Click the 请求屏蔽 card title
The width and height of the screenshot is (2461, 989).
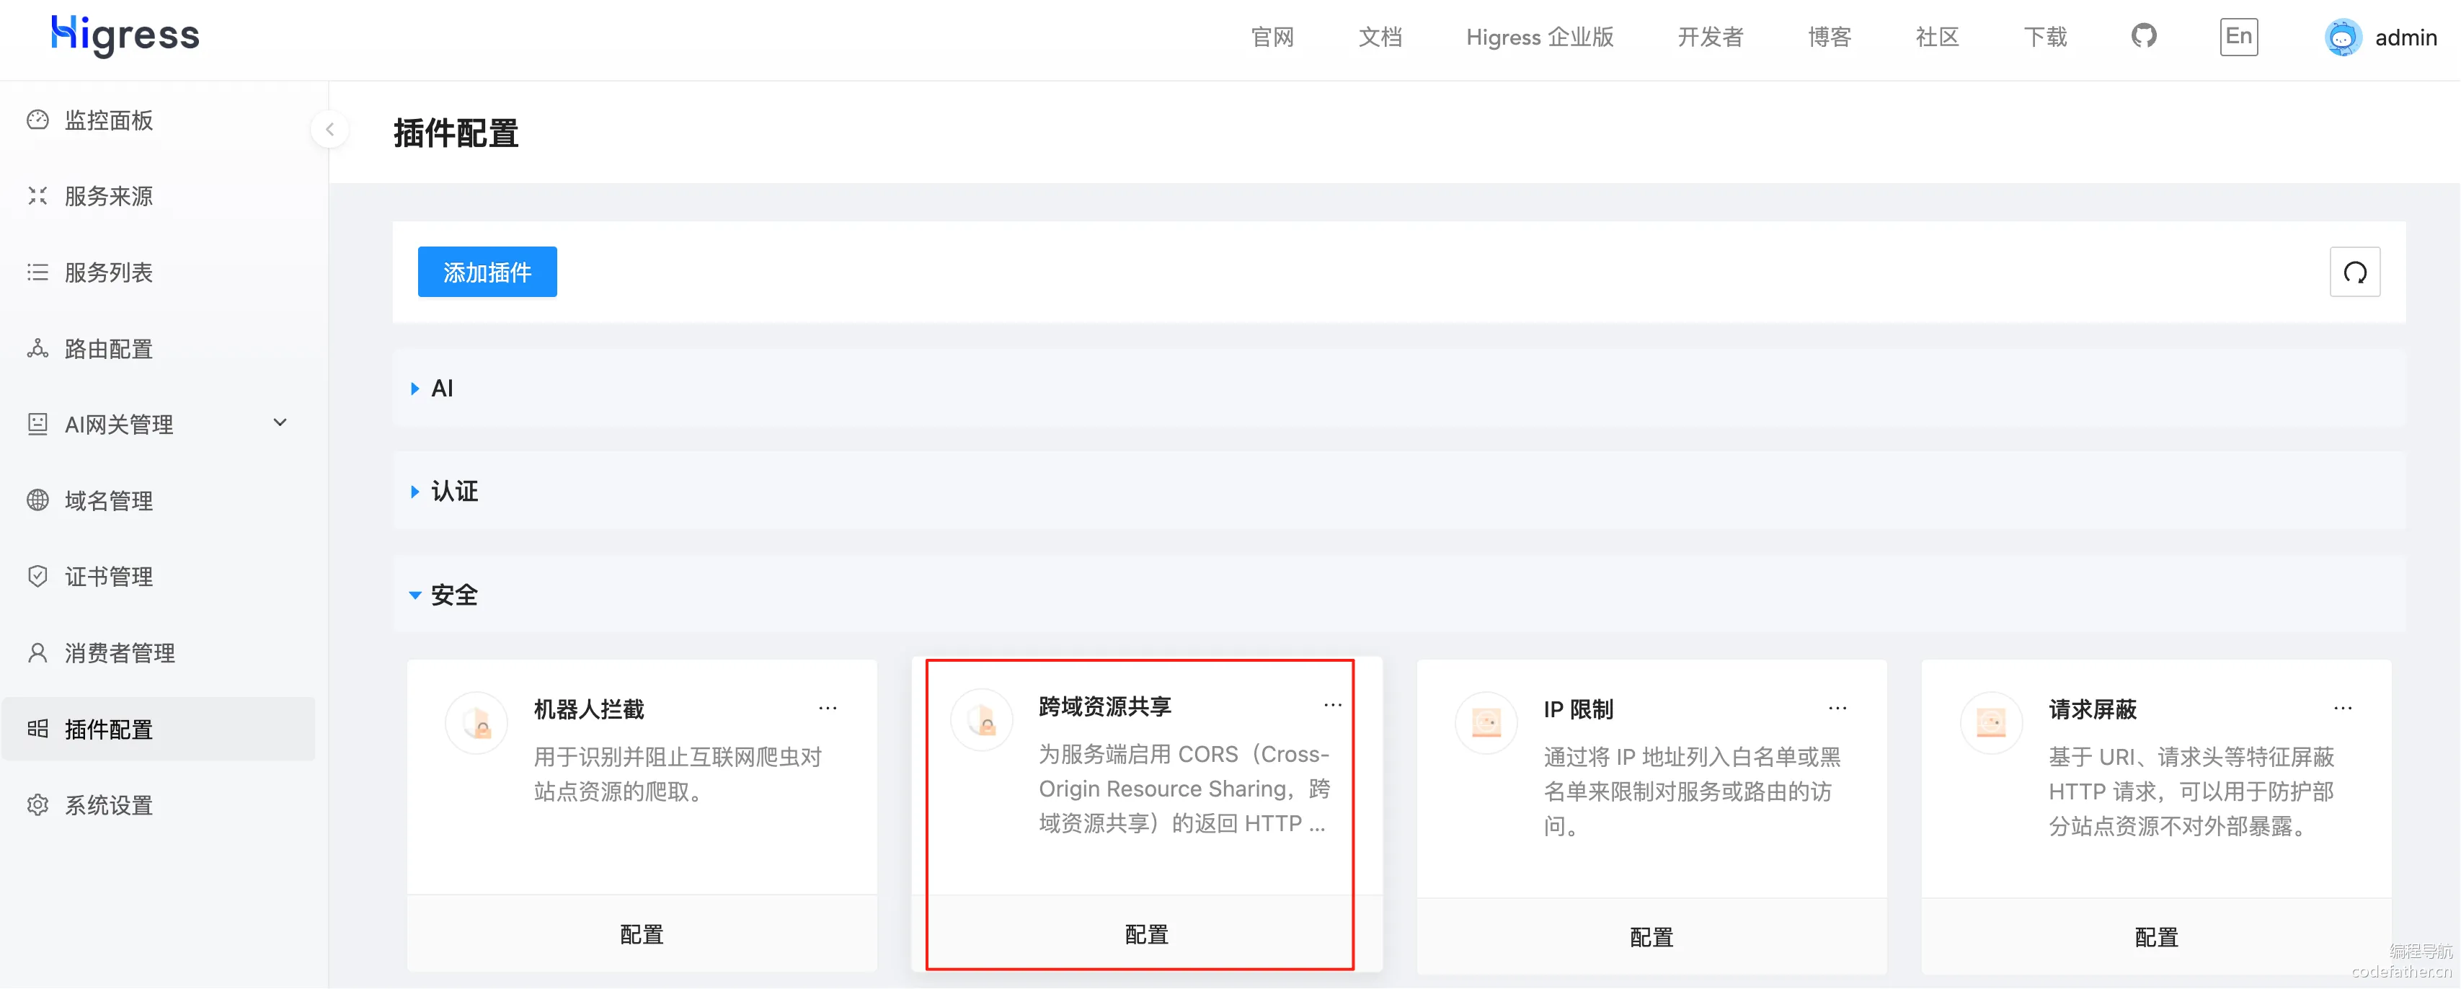point(2092,709)
